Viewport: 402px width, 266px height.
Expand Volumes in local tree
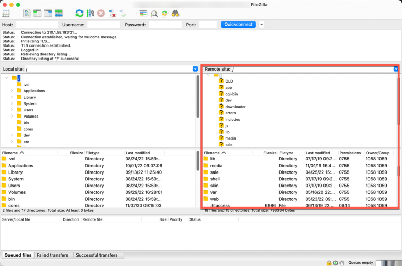point(12,116)
